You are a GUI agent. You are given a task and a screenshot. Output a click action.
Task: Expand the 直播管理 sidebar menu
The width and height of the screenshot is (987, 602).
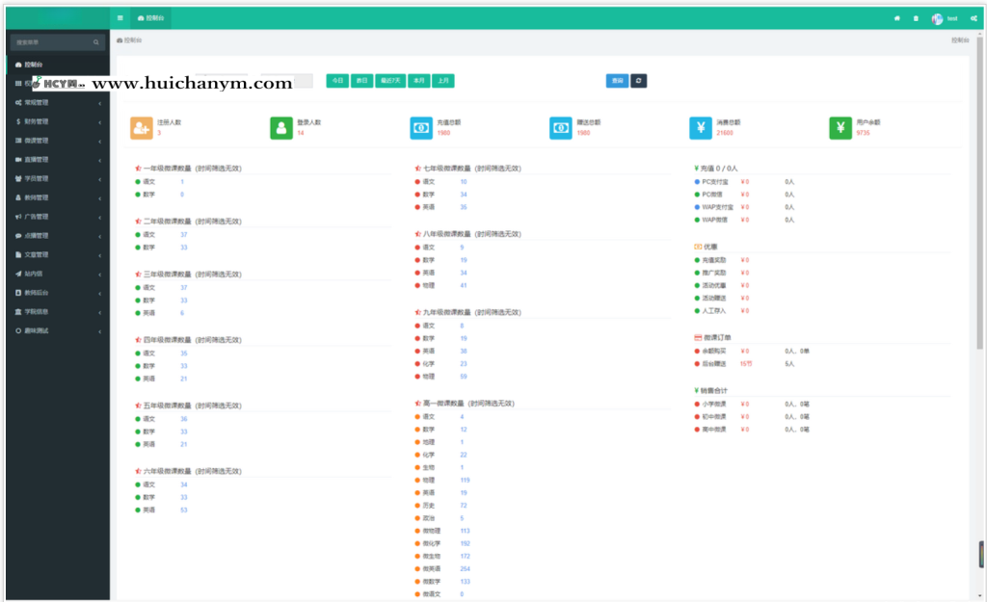(58, 160)
